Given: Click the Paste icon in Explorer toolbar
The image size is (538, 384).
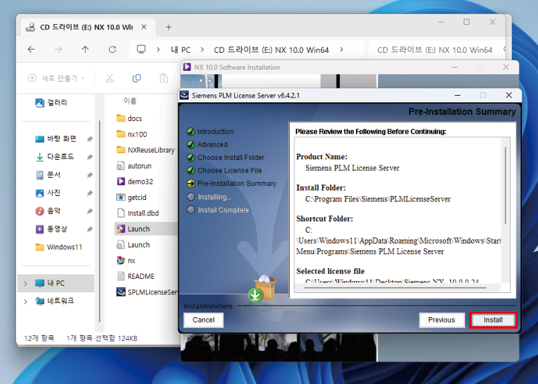Looking at the screenshot, I should point(164,78).
